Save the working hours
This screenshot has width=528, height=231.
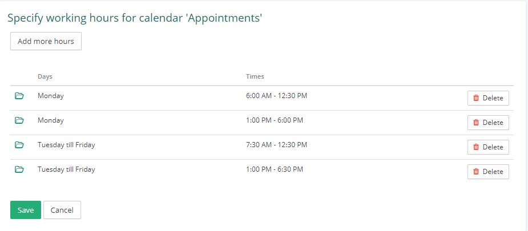26,210
